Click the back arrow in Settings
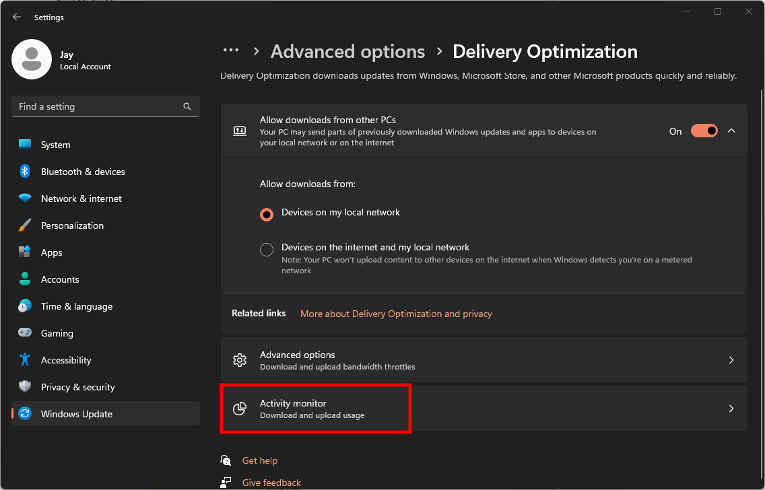The width and height of the screenshot is (765, 490). (17, 17)
